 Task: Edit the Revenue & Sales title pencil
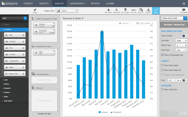pyautogui.click(x=83, y=18)
